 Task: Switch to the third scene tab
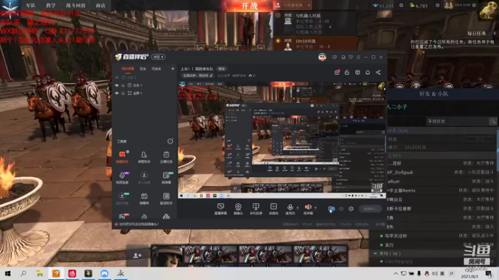click(x=156, y=68)
